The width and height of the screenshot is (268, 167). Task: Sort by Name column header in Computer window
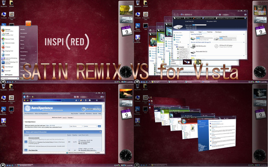point(192,32)
